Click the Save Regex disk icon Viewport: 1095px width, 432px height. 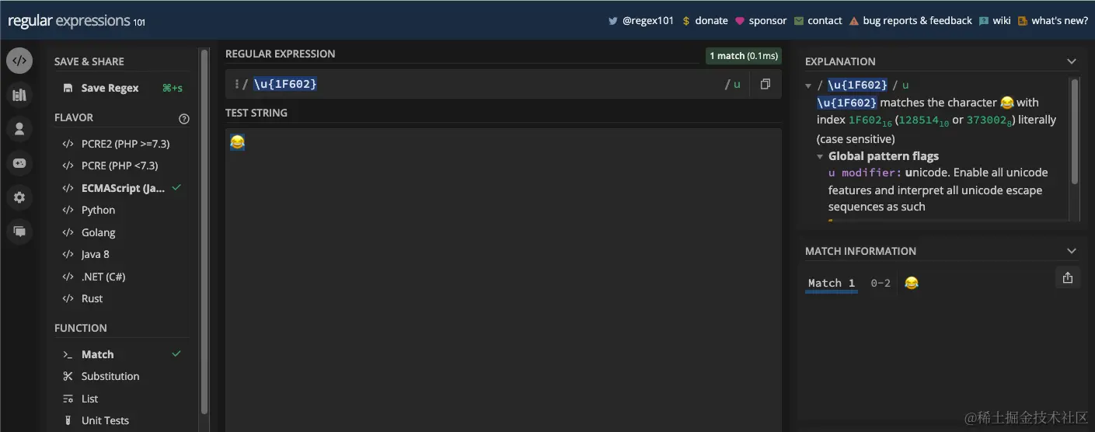pyautogui.click(x=68, y=89)
